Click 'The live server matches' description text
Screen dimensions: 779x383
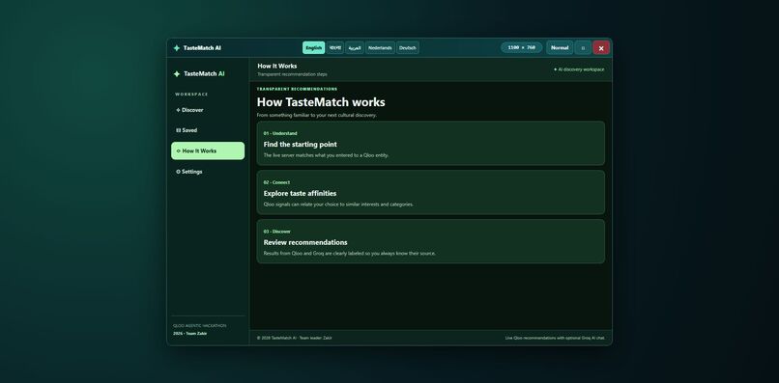tap(326, 155)
